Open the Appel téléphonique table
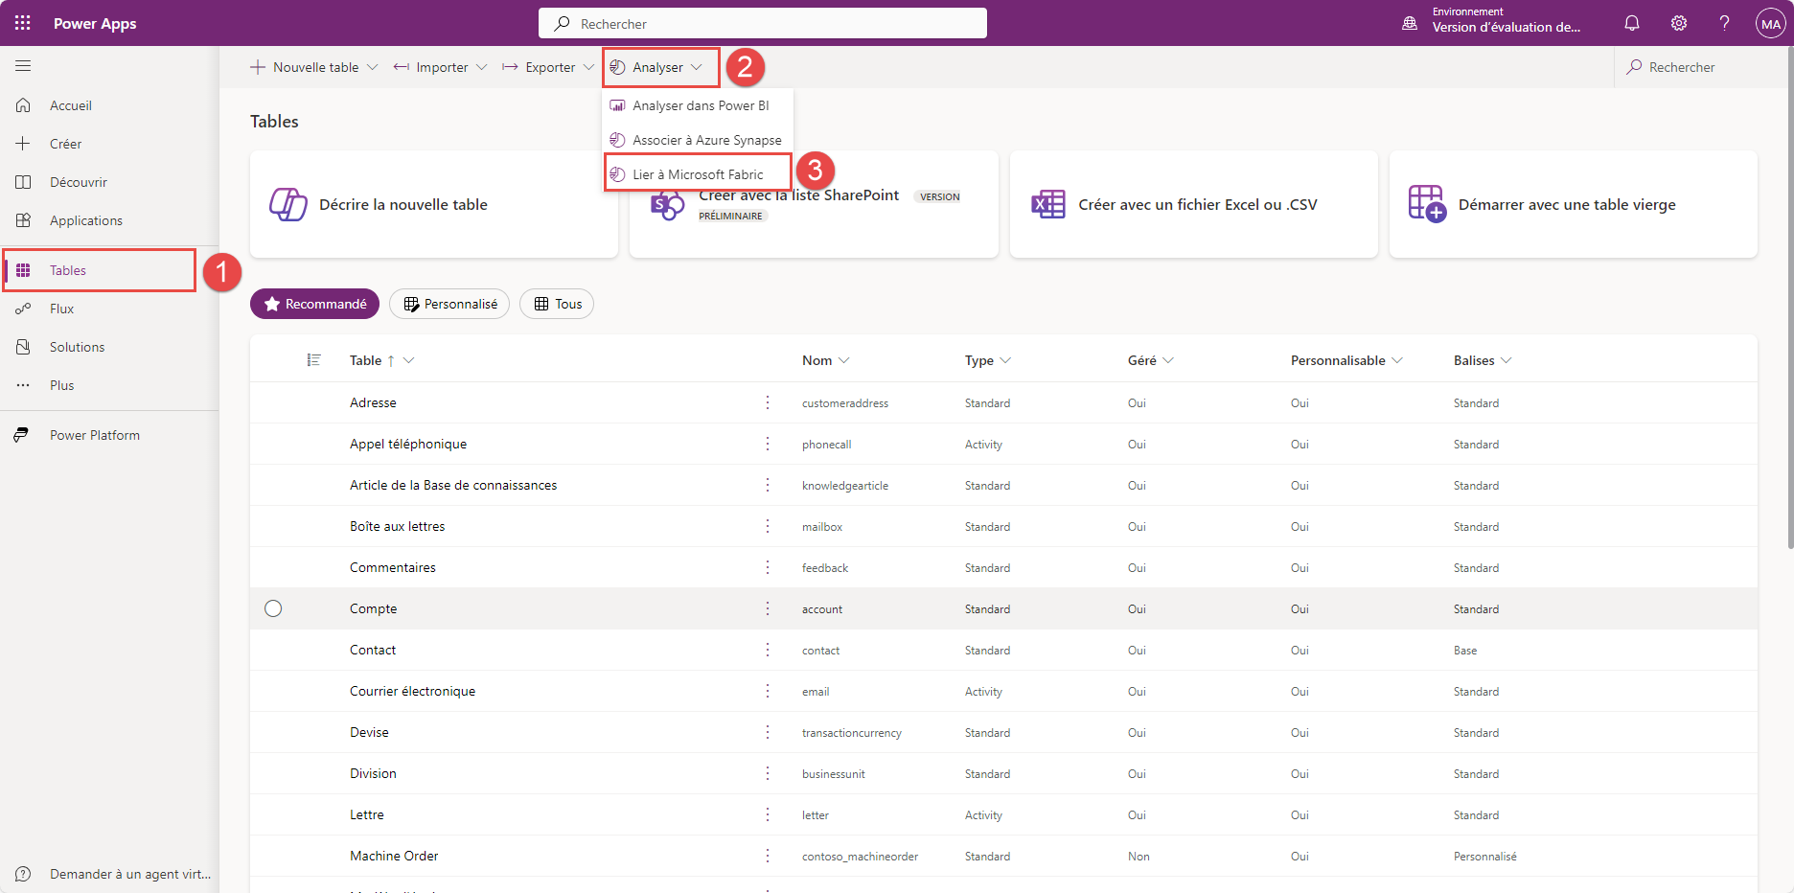Viewport: 1794px width, 893px height. pos(408,444)
